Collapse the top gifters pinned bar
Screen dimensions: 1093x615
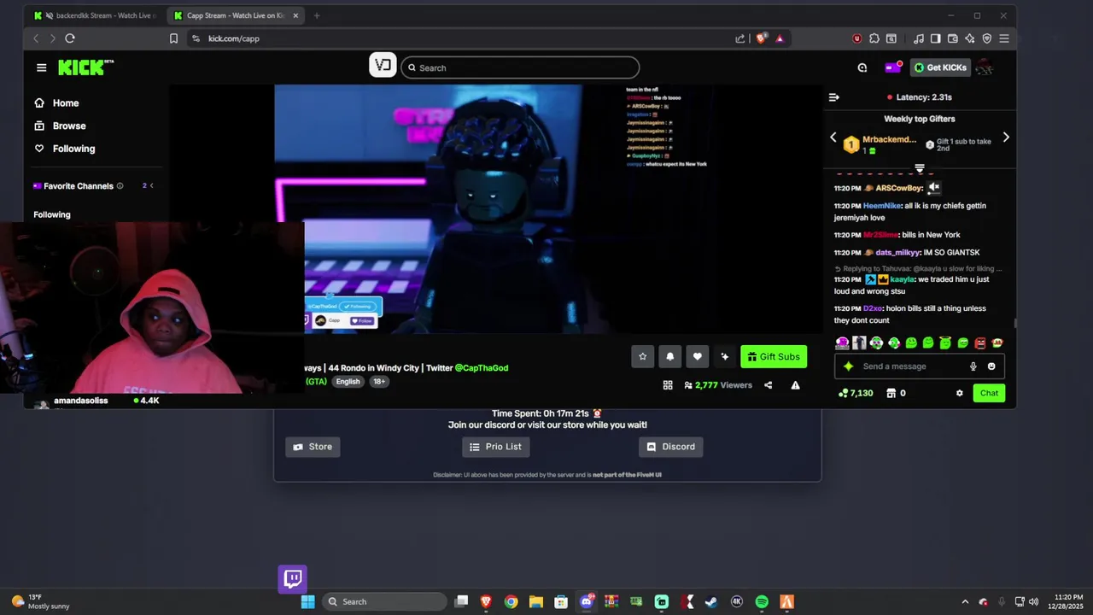pyautogui.click(x=920, y=168)
